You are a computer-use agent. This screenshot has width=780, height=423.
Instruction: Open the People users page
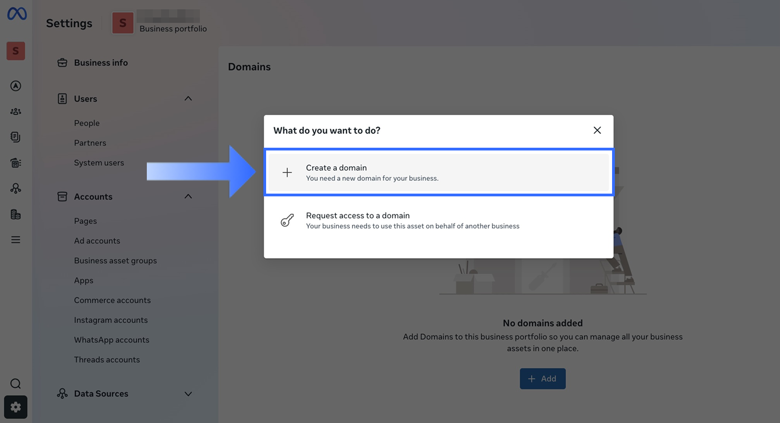(87, 123)
